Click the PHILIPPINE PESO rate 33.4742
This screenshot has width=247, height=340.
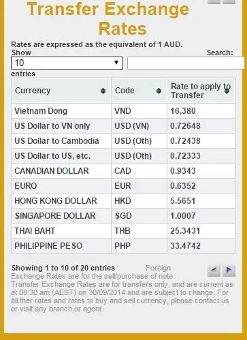tap(185, 246)
